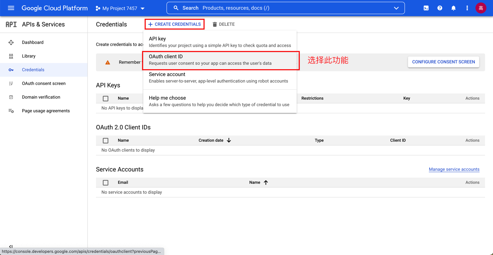493x255 pixels.
Task: Click Creation date column header
Action: point(211,140)
